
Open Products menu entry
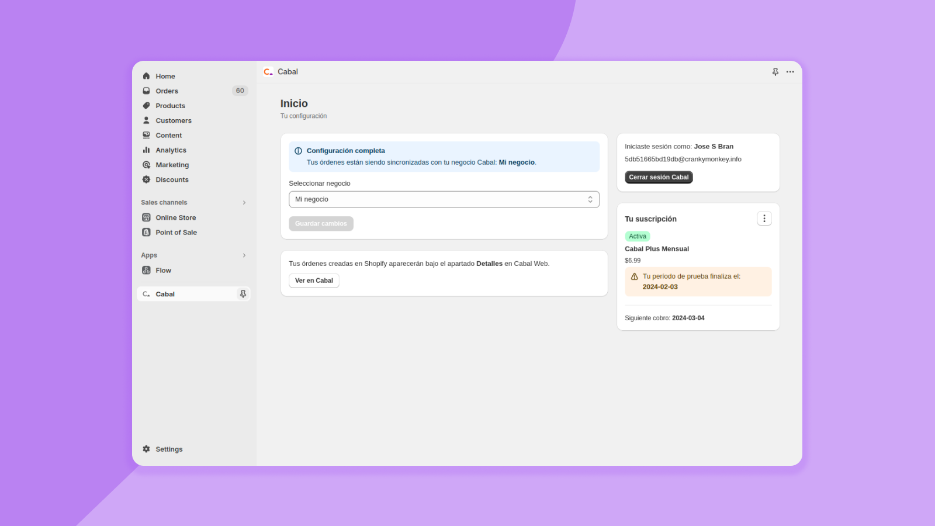point(171,106)
